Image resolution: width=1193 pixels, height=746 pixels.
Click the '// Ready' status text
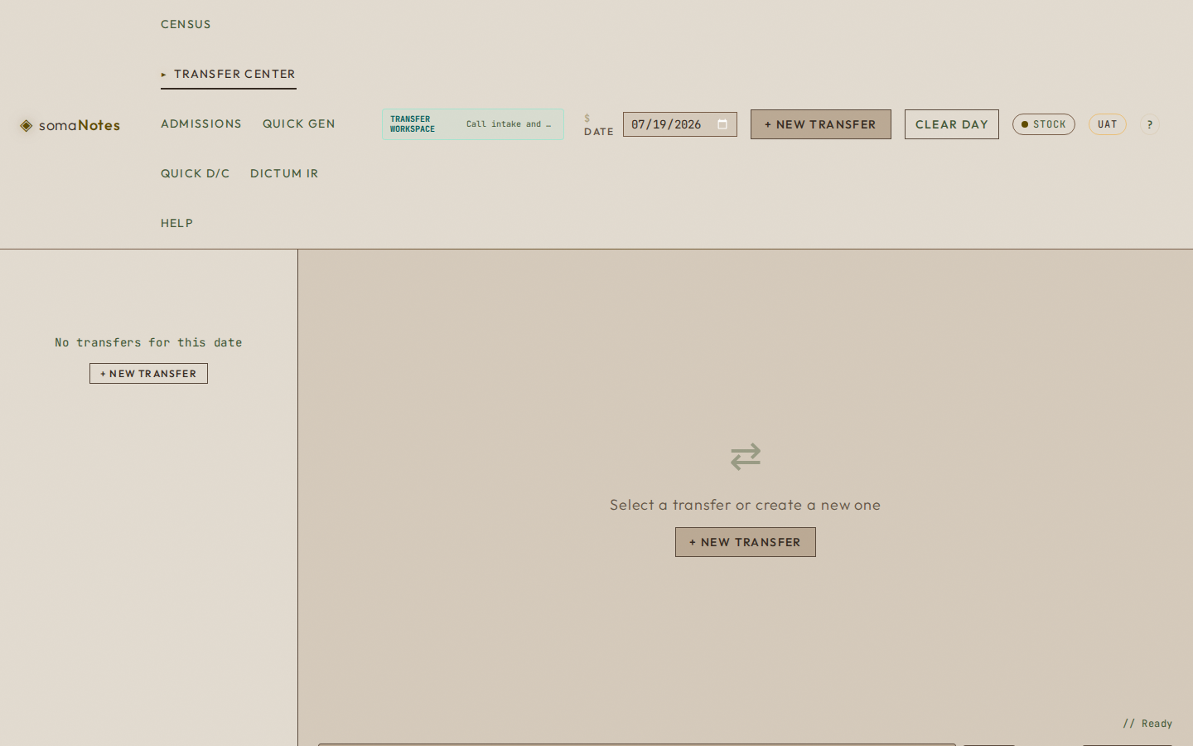pyautogui.click(x=1148, y=724)
